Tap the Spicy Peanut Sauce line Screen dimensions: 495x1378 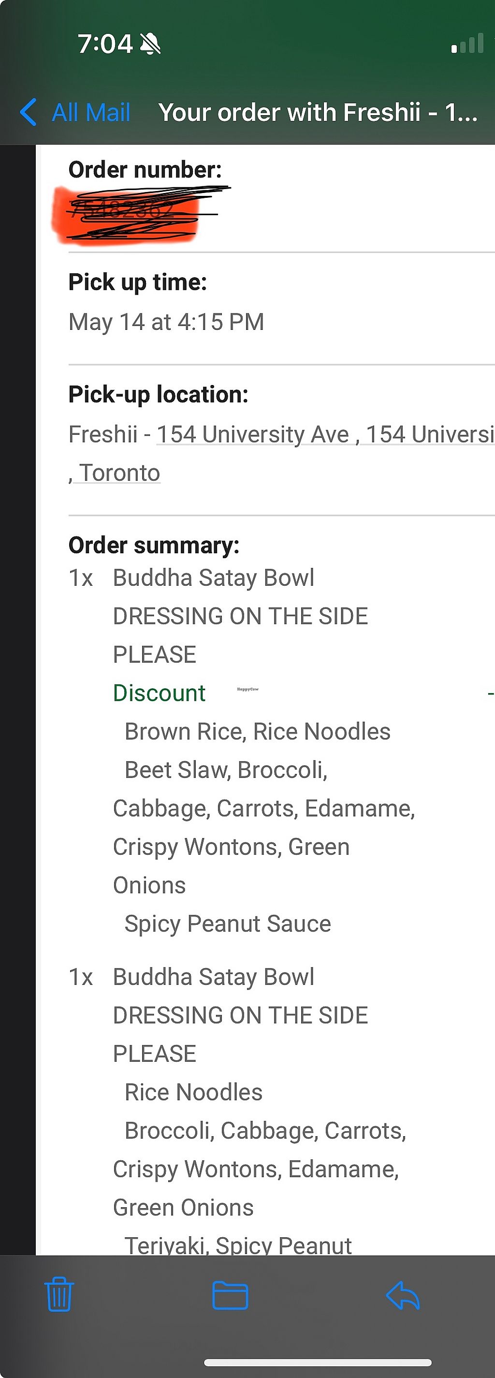click(228, 924)
